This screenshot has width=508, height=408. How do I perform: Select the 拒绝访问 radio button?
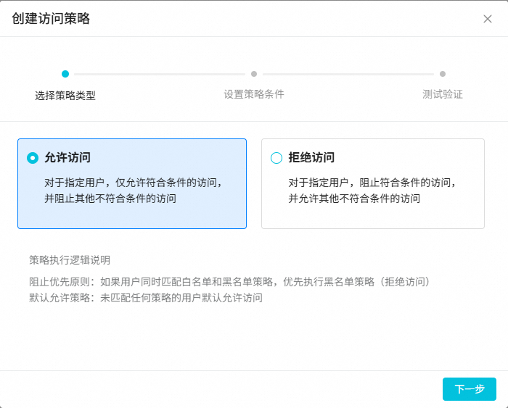276,158
